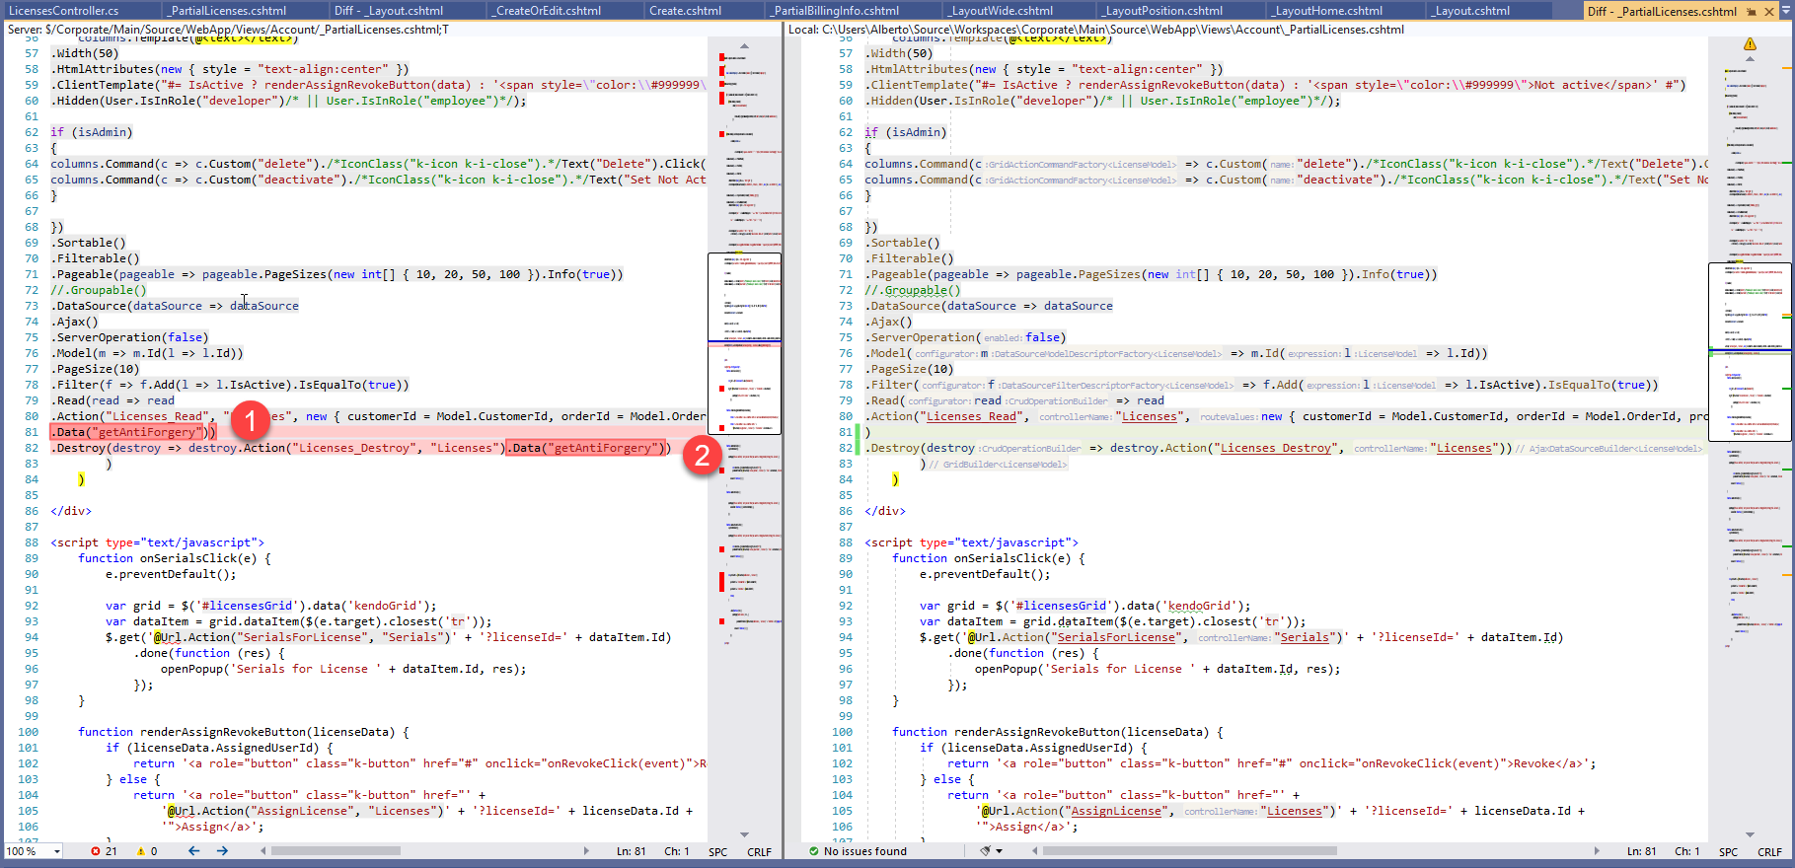The width and height of the screenshot is (1795, 868).
Task: Click the removed line .Data("getAntiForgery")) in left pane
Action: 133,432
